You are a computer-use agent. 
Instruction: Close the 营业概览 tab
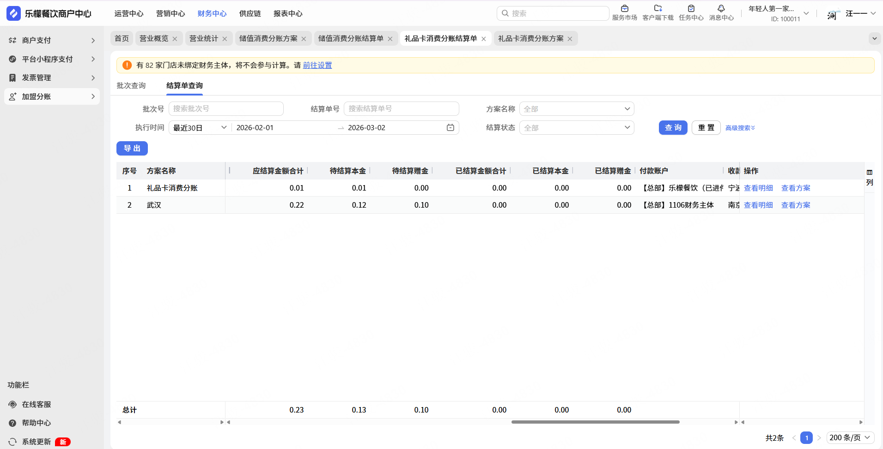point(175,39)
